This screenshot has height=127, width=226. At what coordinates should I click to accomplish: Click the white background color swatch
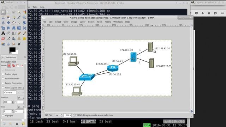17,52
